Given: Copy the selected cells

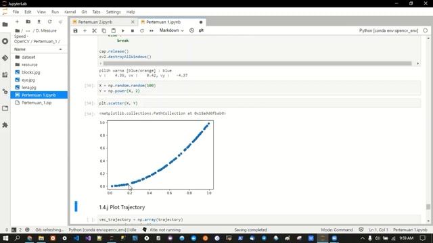Looking at the screenshot, I should (104, 30).
